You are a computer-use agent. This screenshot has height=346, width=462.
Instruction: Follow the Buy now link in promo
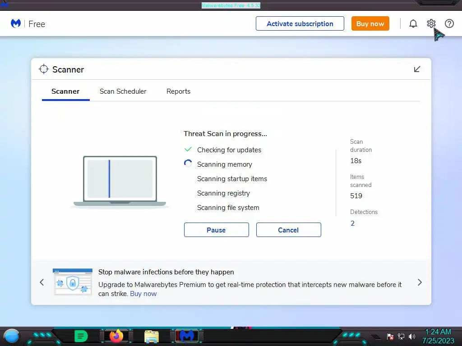[x=143, y=294]
